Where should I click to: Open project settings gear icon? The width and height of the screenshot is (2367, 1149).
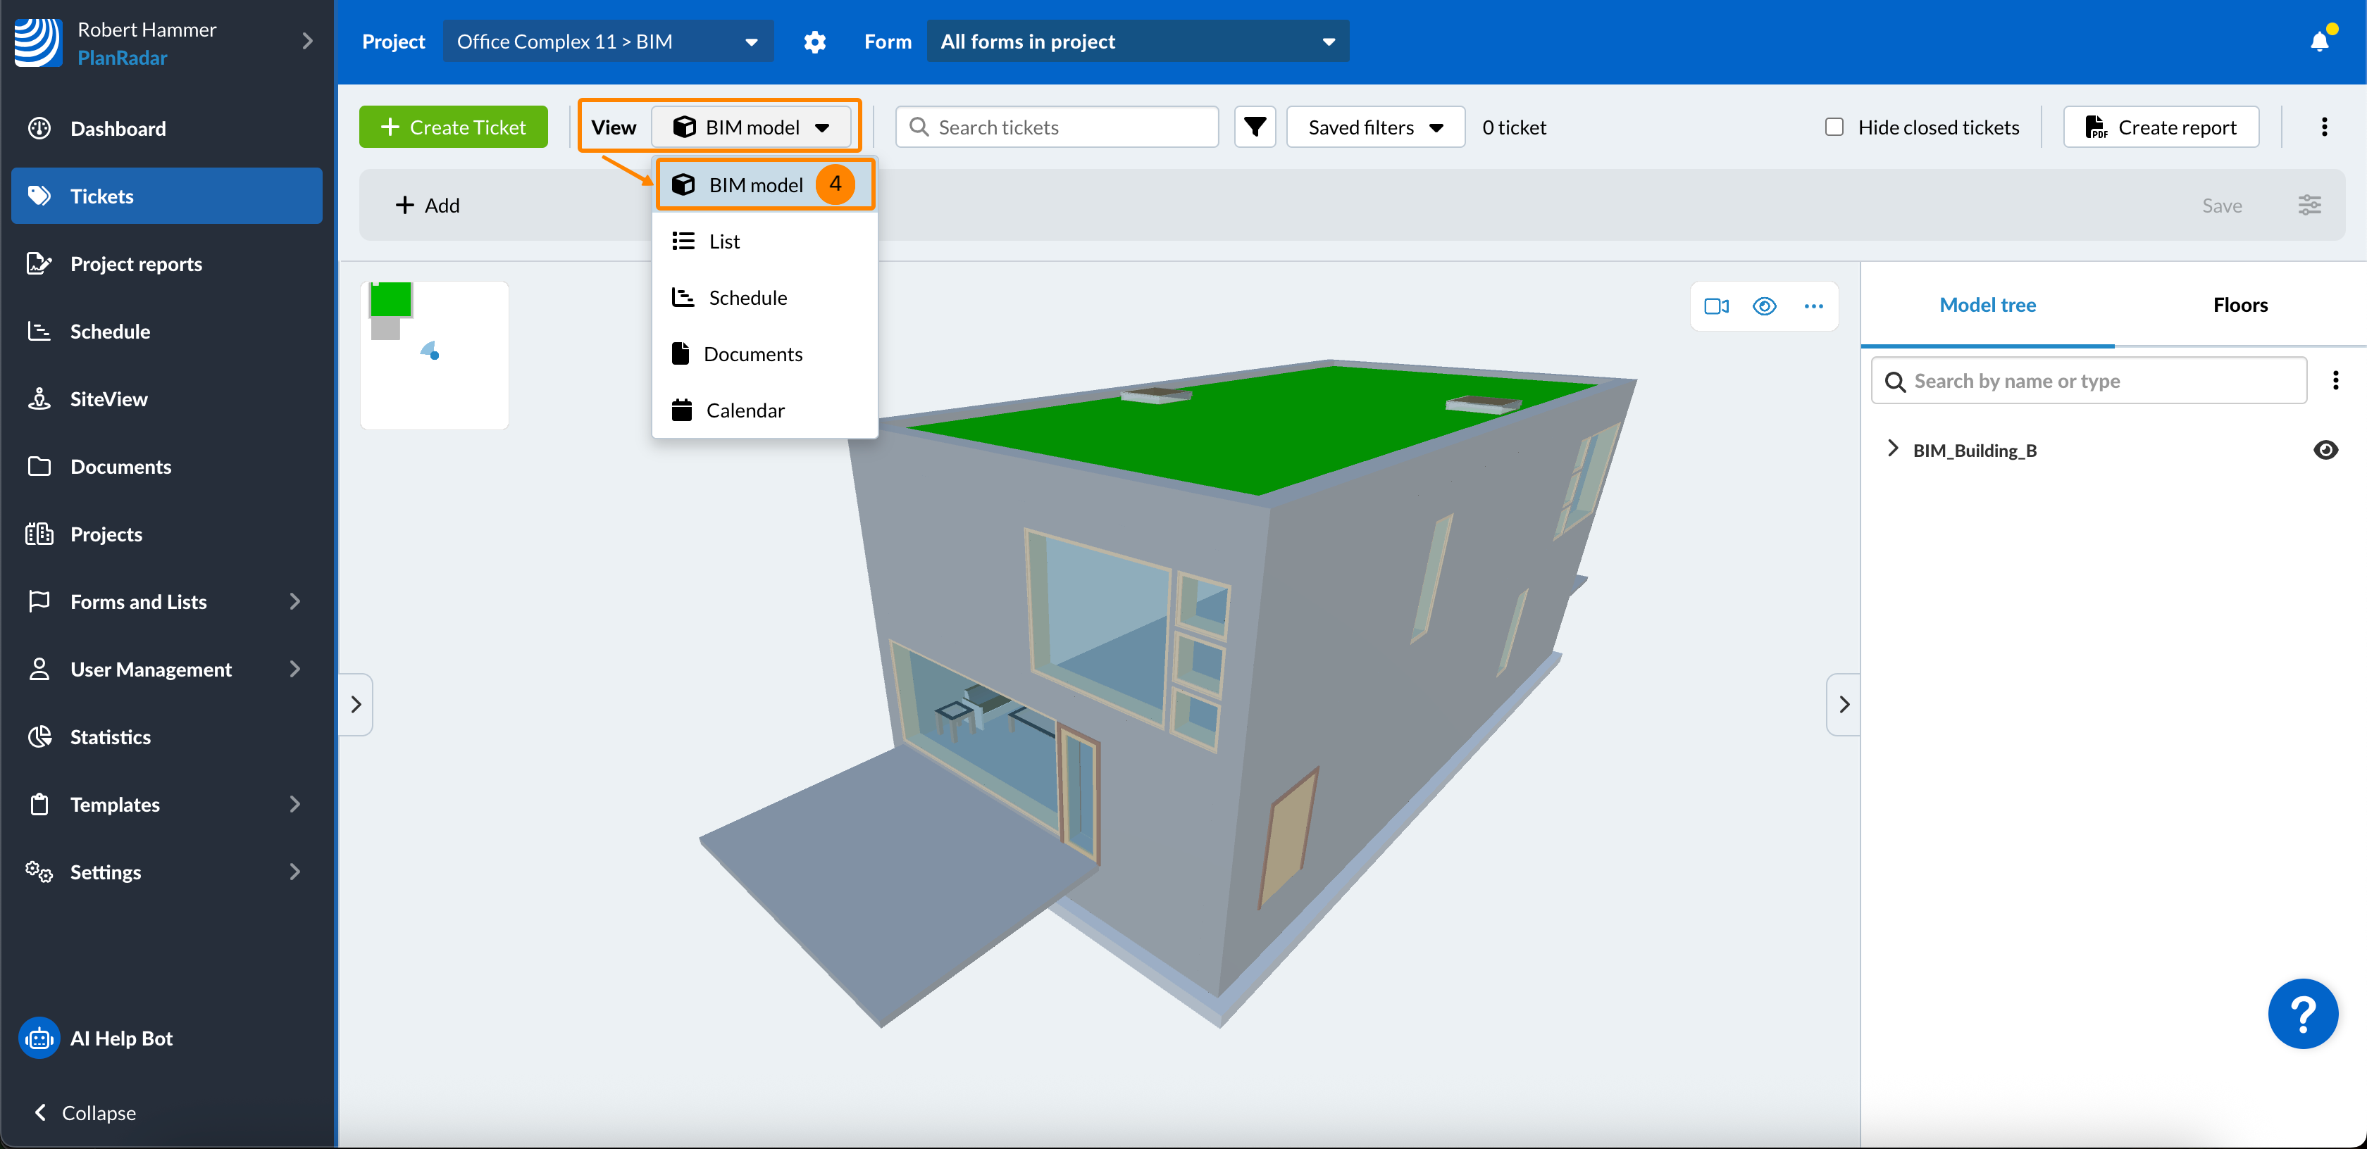[814, 42]
